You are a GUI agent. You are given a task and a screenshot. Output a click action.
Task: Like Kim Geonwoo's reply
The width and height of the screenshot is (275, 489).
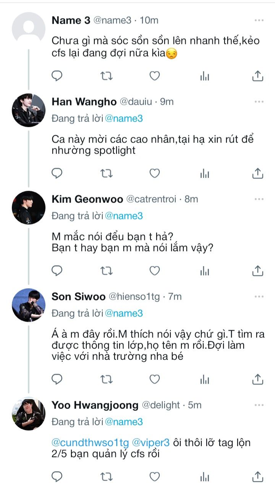coord(154,271)
